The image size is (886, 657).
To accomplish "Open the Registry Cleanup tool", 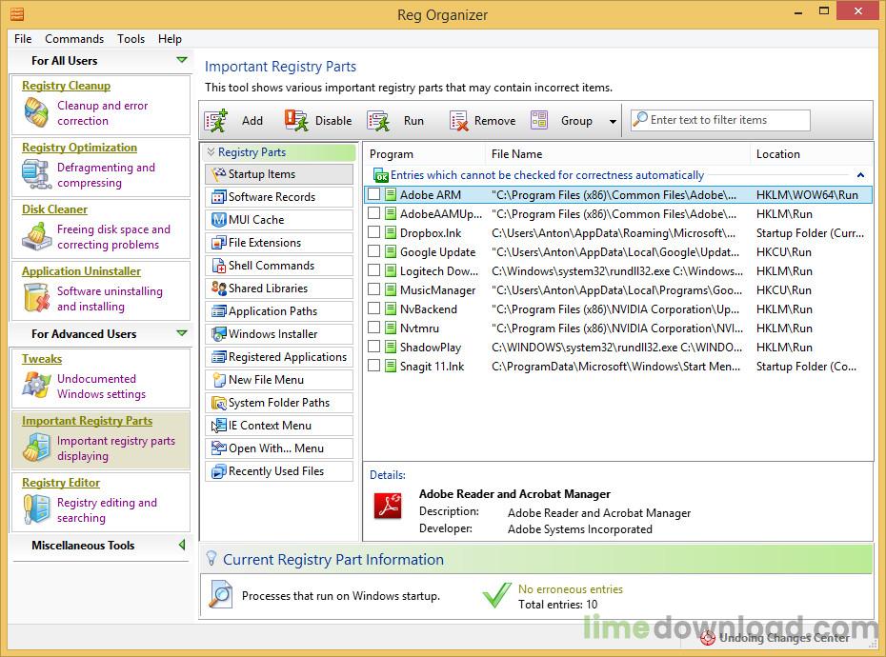I will 66,86.
